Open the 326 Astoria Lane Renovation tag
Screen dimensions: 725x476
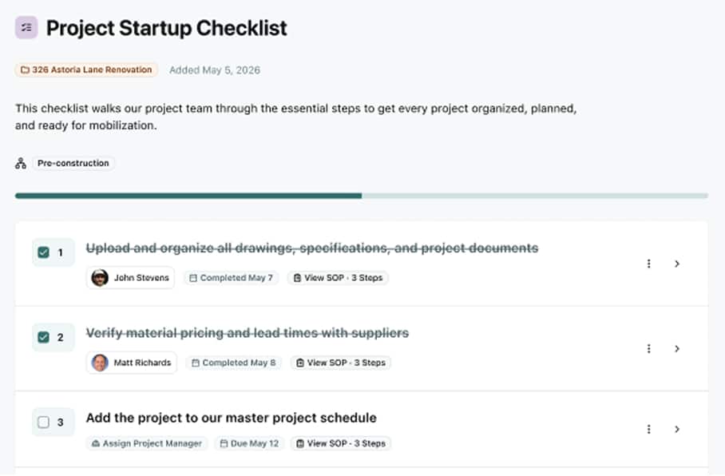tap(86, 69)
